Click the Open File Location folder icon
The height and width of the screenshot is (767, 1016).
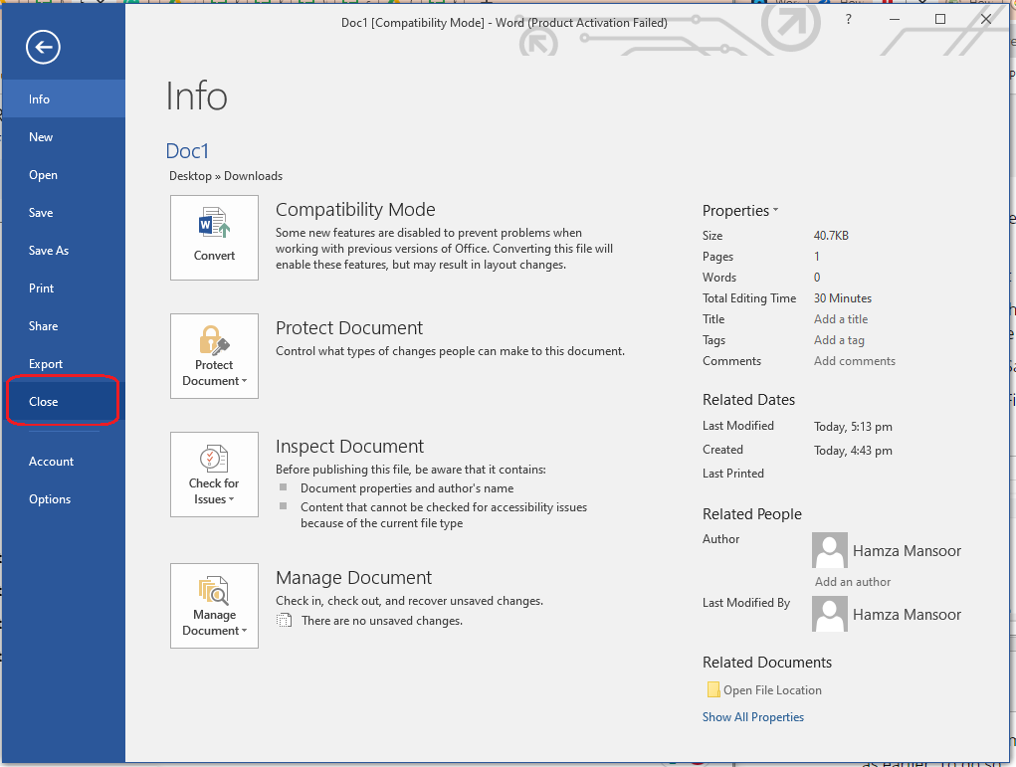713,689
